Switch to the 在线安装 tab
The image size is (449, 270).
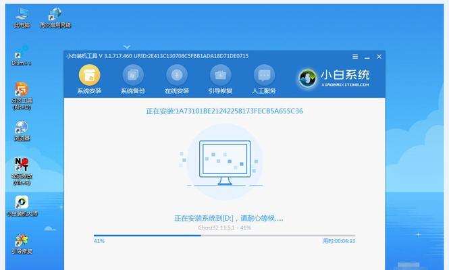[177, 79]
